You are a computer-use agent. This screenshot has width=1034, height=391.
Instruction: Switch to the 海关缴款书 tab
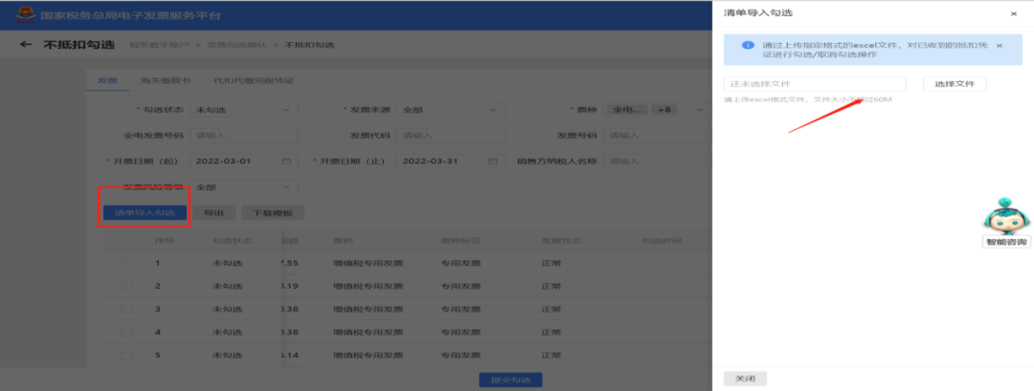pos(166,80)
